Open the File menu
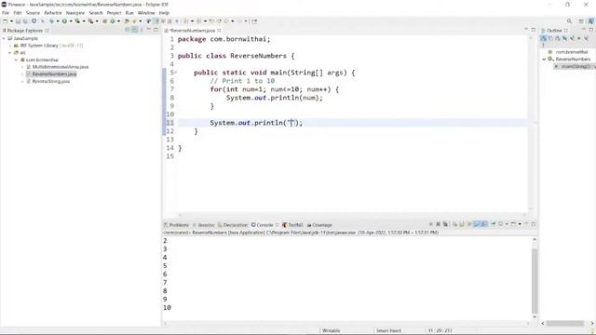The image size is (596, 335). pos(6,13)
